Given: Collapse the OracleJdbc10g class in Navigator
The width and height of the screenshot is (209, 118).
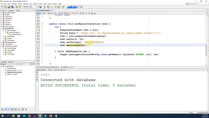Looking at the screenshot, I should pyautogui.click(x=1, y=67).
